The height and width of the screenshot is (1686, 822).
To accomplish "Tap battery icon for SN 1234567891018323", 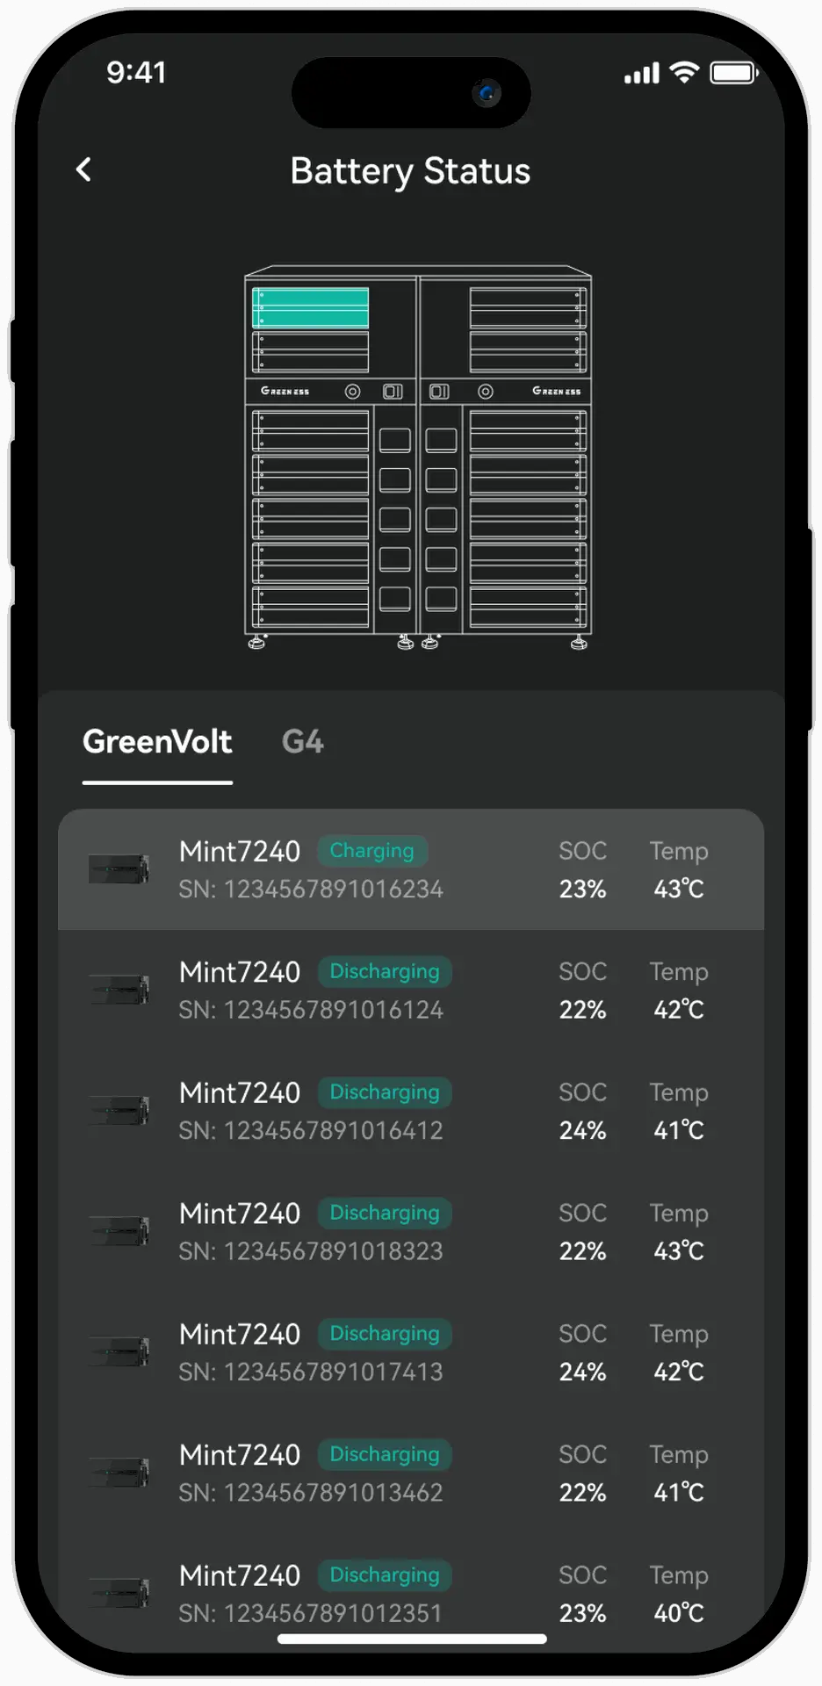I will (x=119, y=1231).
